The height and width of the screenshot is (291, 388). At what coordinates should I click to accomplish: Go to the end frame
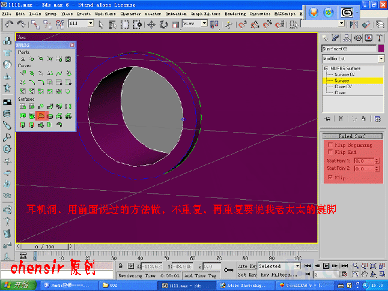(x=344, y=266)
